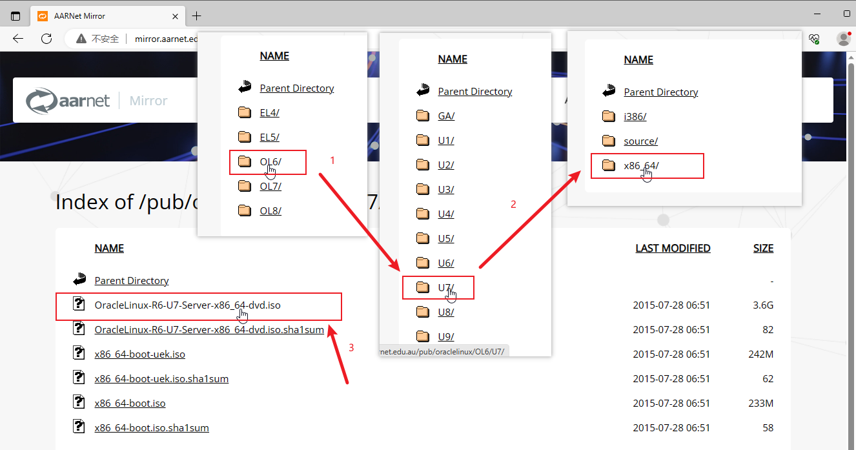Click the Parent Directory back-arrow icon in main listing
Image resolution: width=856 pixels, height=450 pixels.
click(79, 280)
